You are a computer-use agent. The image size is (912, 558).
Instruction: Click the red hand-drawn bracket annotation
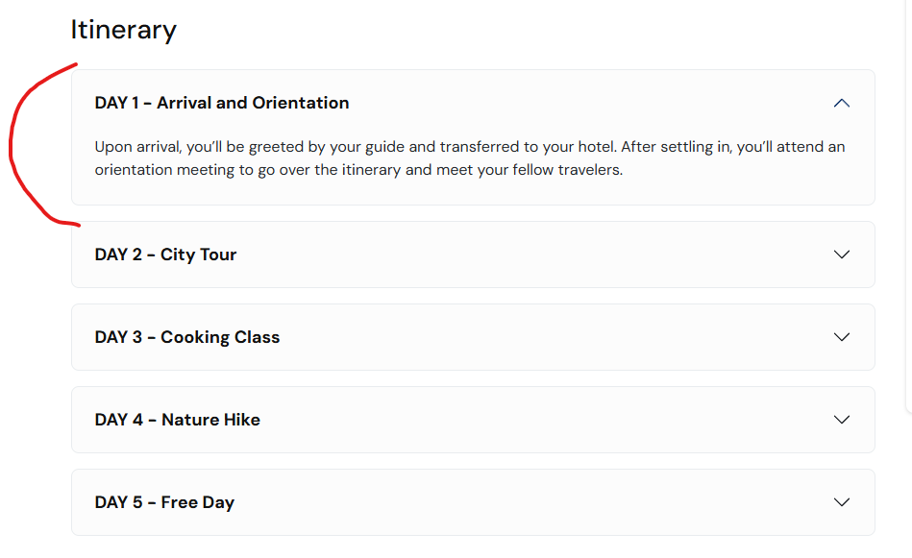coord(13,144)
